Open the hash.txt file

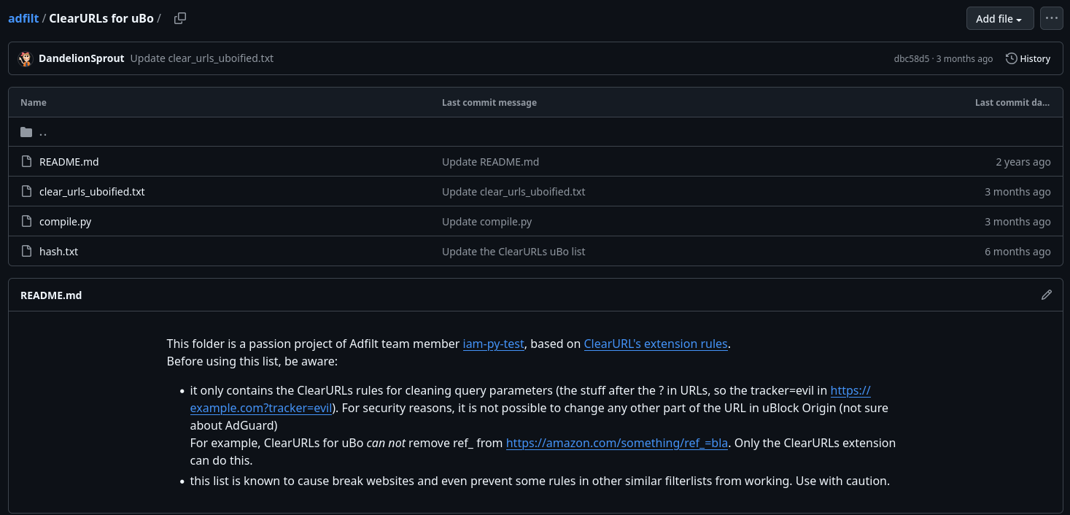click(58, 252)
